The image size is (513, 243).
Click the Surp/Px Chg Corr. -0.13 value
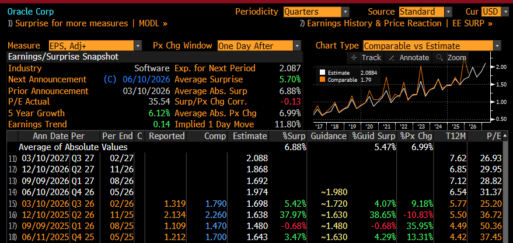(291, 102)
